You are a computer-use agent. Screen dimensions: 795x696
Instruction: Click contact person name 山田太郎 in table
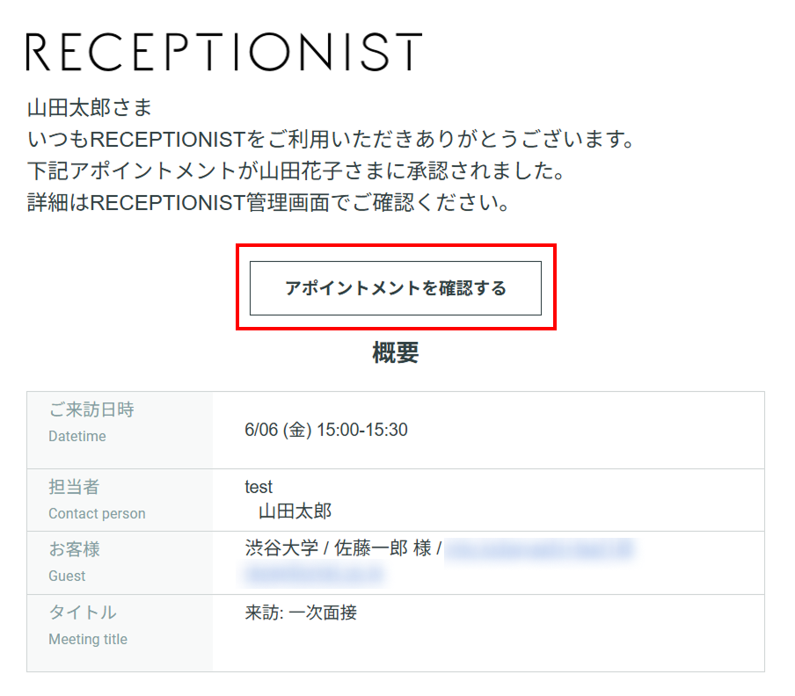click(x=295, y=511)
